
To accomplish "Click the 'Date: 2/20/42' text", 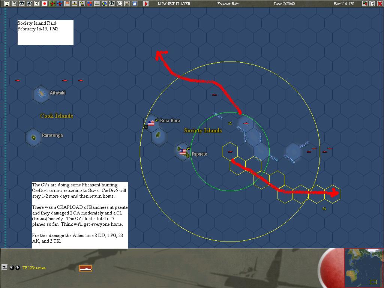I will pyautogui.click(x=284, y=4).
